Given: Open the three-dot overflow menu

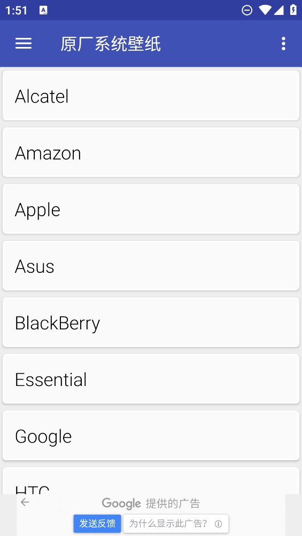Looking at the screenshot, I should tap(283, 43).
